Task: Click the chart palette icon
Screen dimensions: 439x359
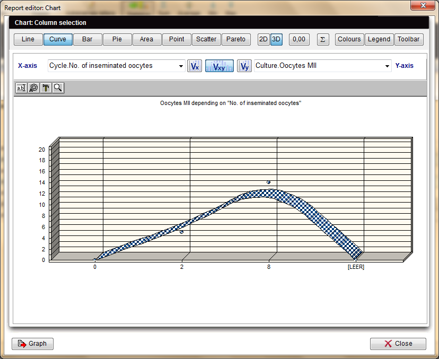Action: click(x=33, y=88)
